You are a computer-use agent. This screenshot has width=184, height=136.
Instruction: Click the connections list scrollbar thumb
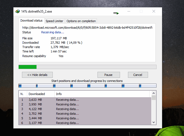(x=154, y=98)
